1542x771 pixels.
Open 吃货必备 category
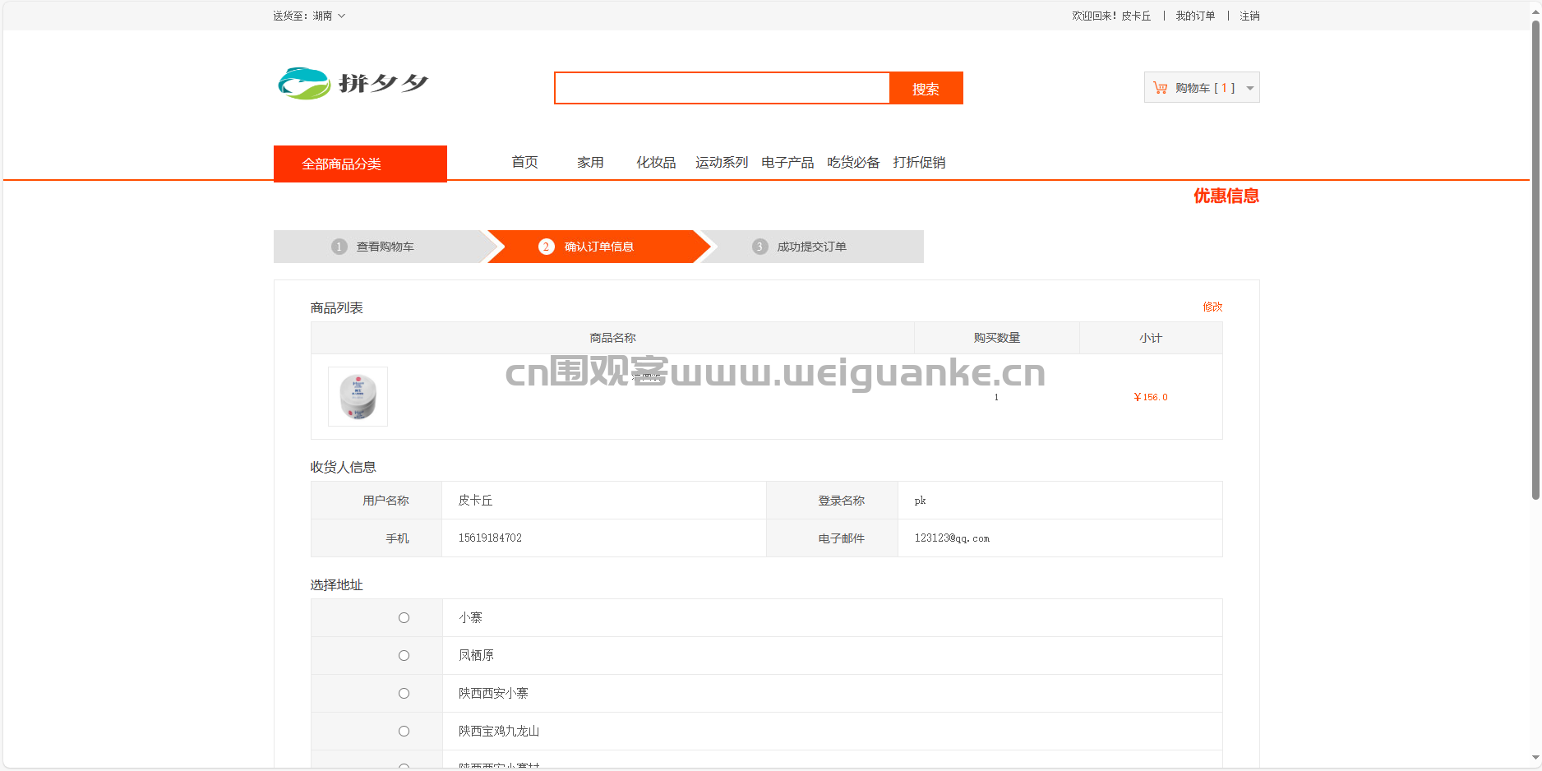(x=853, y=162)
